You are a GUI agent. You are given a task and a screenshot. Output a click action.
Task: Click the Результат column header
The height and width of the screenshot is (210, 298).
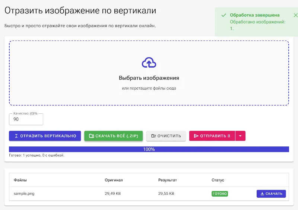167,180
